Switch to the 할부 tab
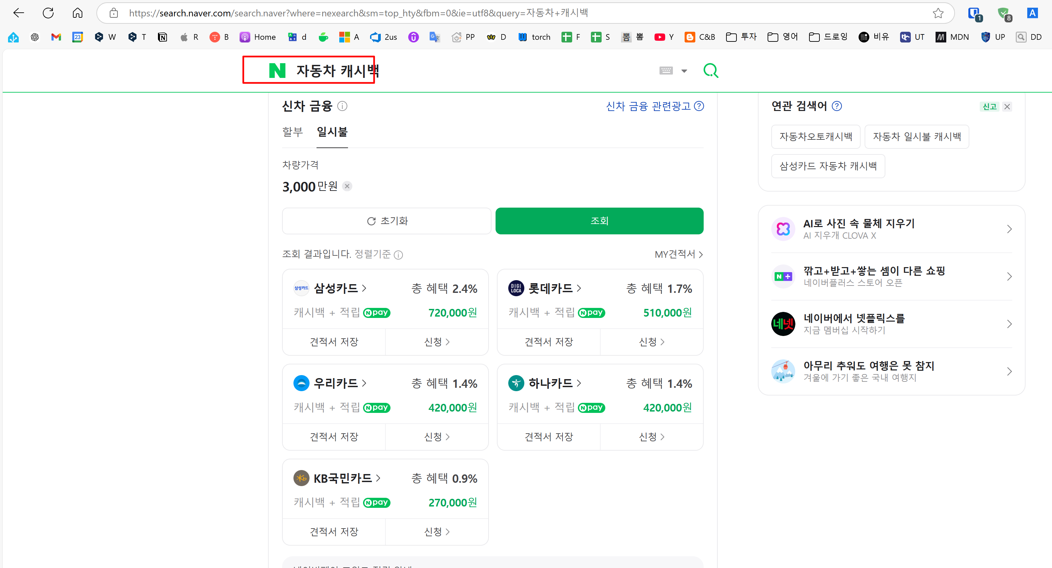The width and height of the screenshot is (1052, 568). [x=292, y=132]
